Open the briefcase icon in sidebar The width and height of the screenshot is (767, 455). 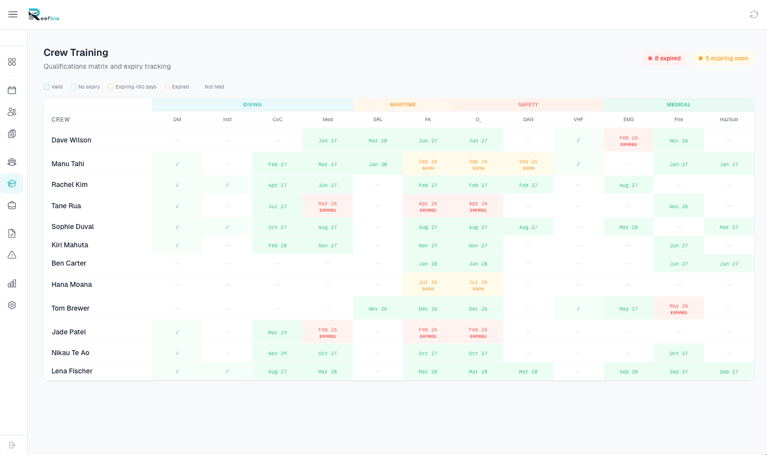click(x=12, y=205)
